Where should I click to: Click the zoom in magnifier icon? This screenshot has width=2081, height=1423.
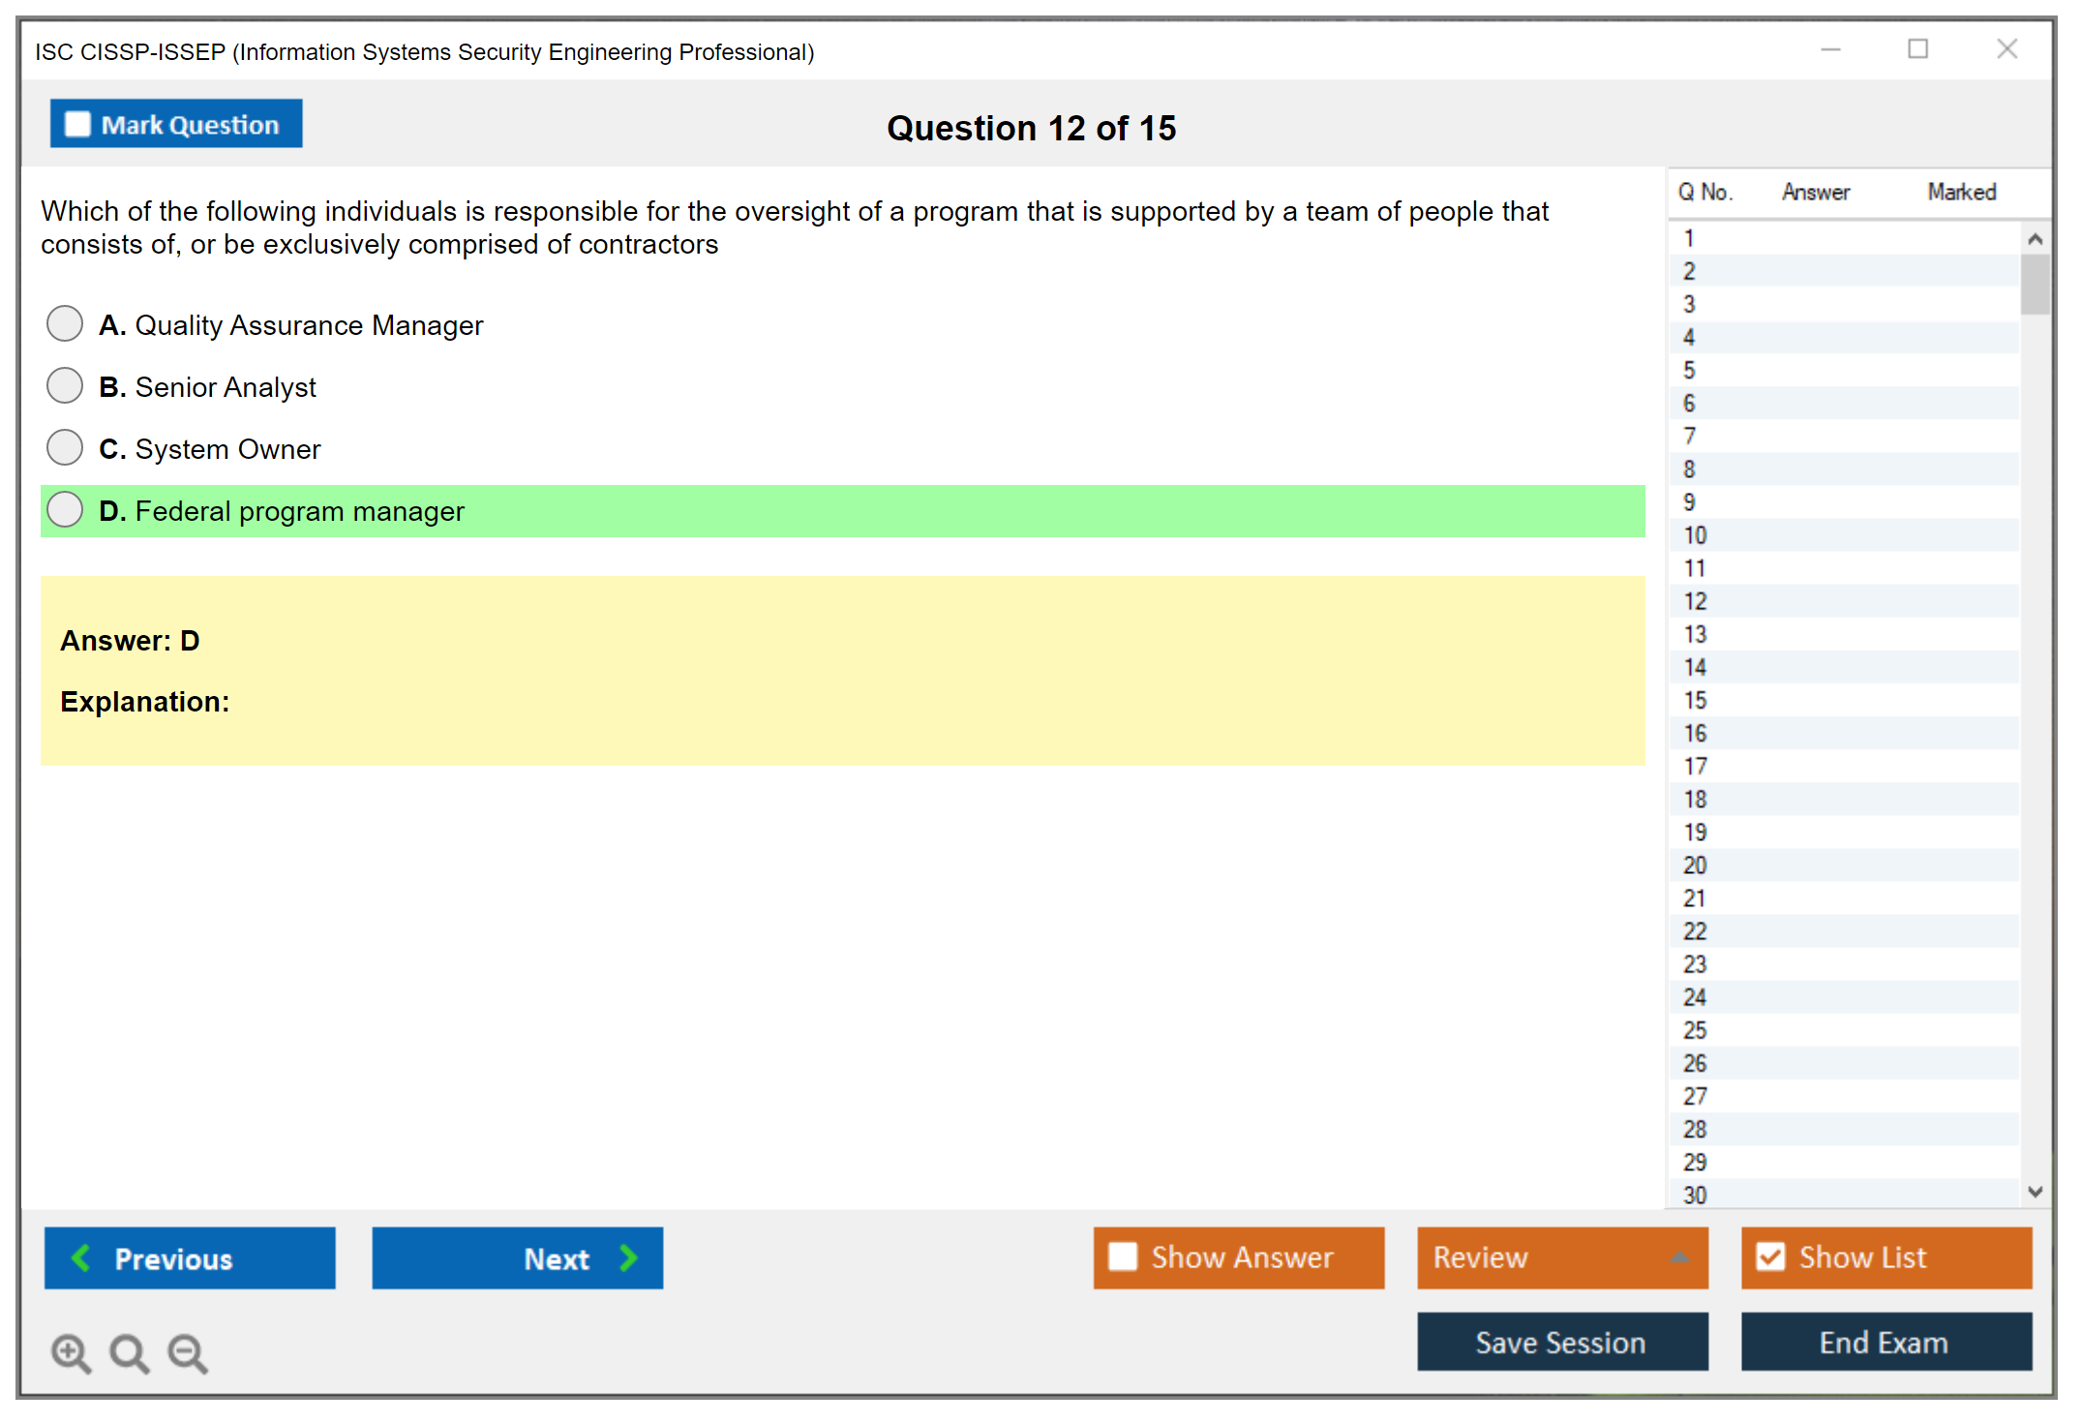click(71, 1352)
